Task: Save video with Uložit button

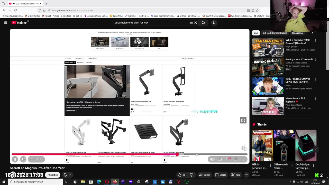Action: [221, 175]
